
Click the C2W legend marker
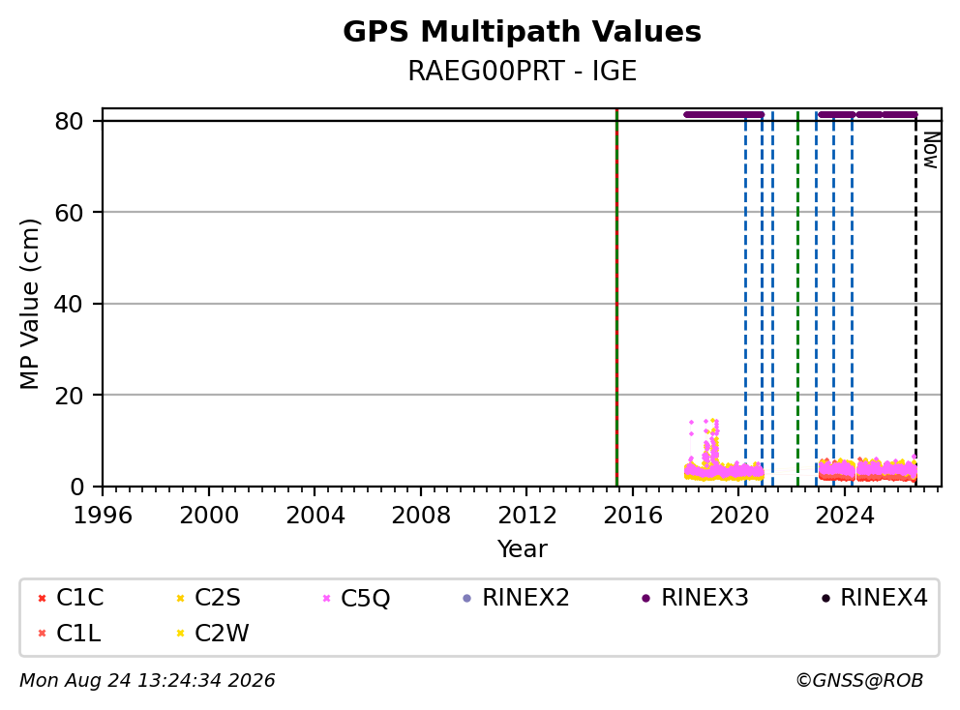click(180, 634)
